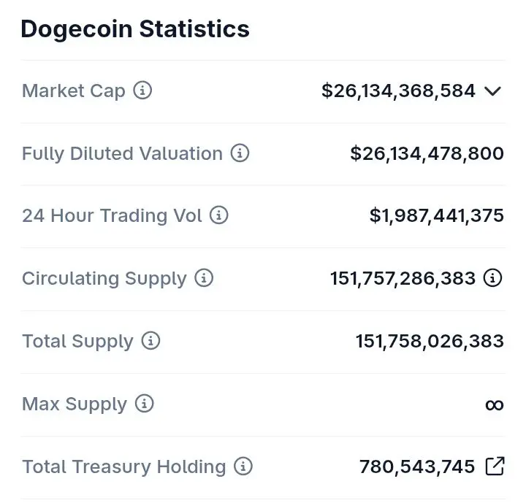This screenshot has width=526, height=503.
Task: Show Total Treasury Holding info tooltip
Action: tap(243, 466)
